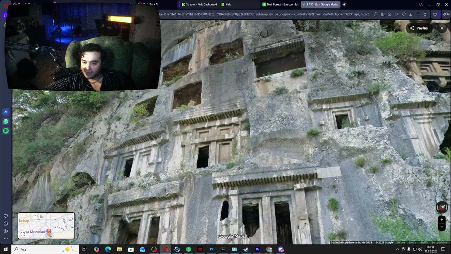Screen dimensions: 451x254
Task: Click the Sorun bildirin report link
Action: click(x=439, y=243)
